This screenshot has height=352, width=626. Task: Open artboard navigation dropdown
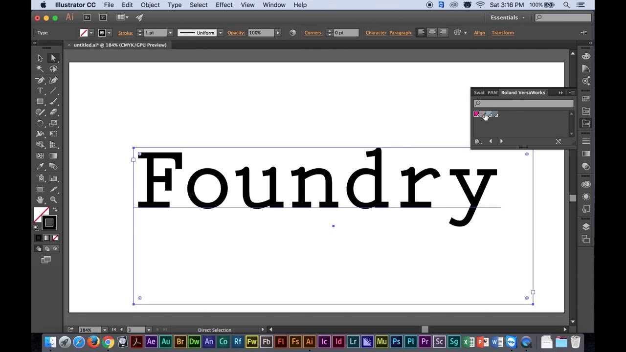149,330
